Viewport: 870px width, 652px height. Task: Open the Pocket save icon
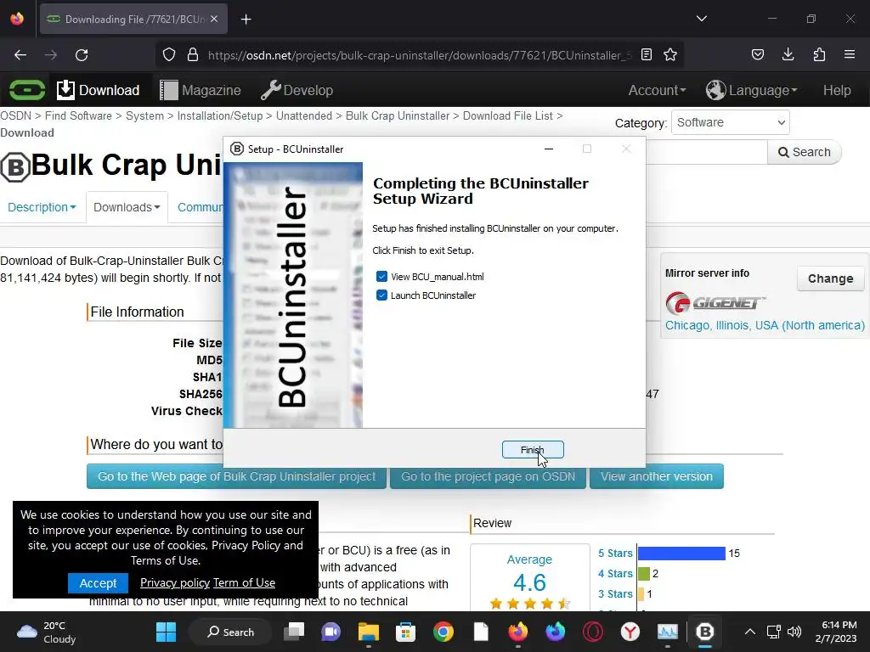(x=757, y=55)
